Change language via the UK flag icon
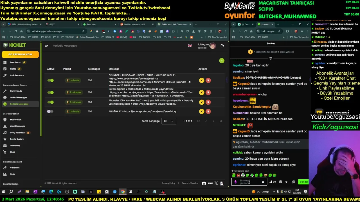Viewport: 360px width, 202px height. [x=190, y=46]
